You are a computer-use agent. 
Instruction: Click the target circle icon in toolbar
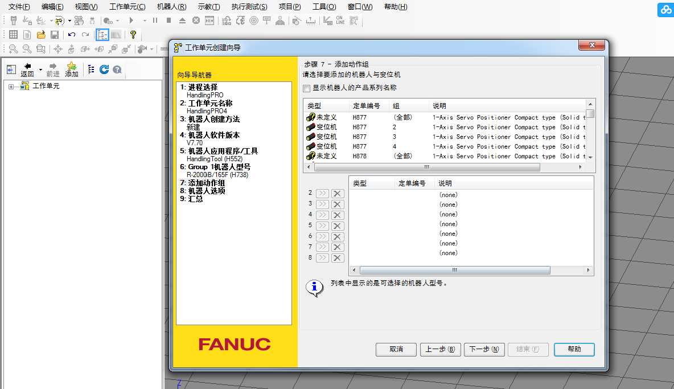(x=254, y=20)
